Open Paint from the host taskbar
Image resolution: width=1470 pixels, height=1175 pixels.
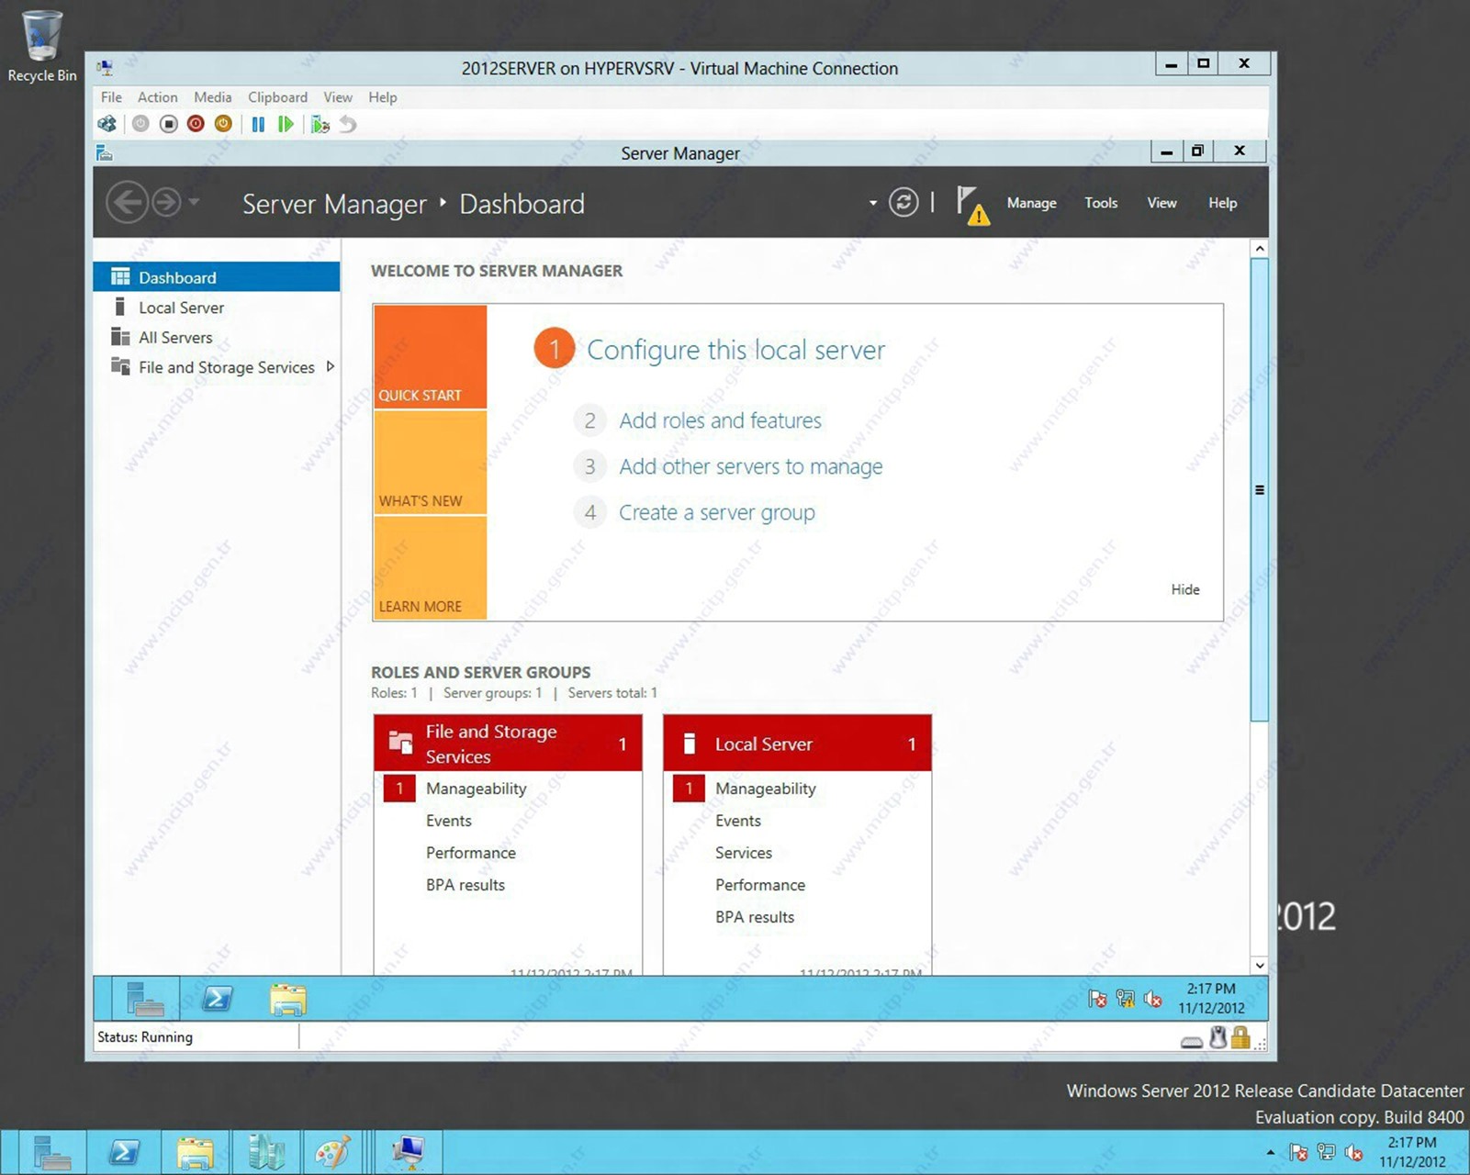[x=332, y=1152]
